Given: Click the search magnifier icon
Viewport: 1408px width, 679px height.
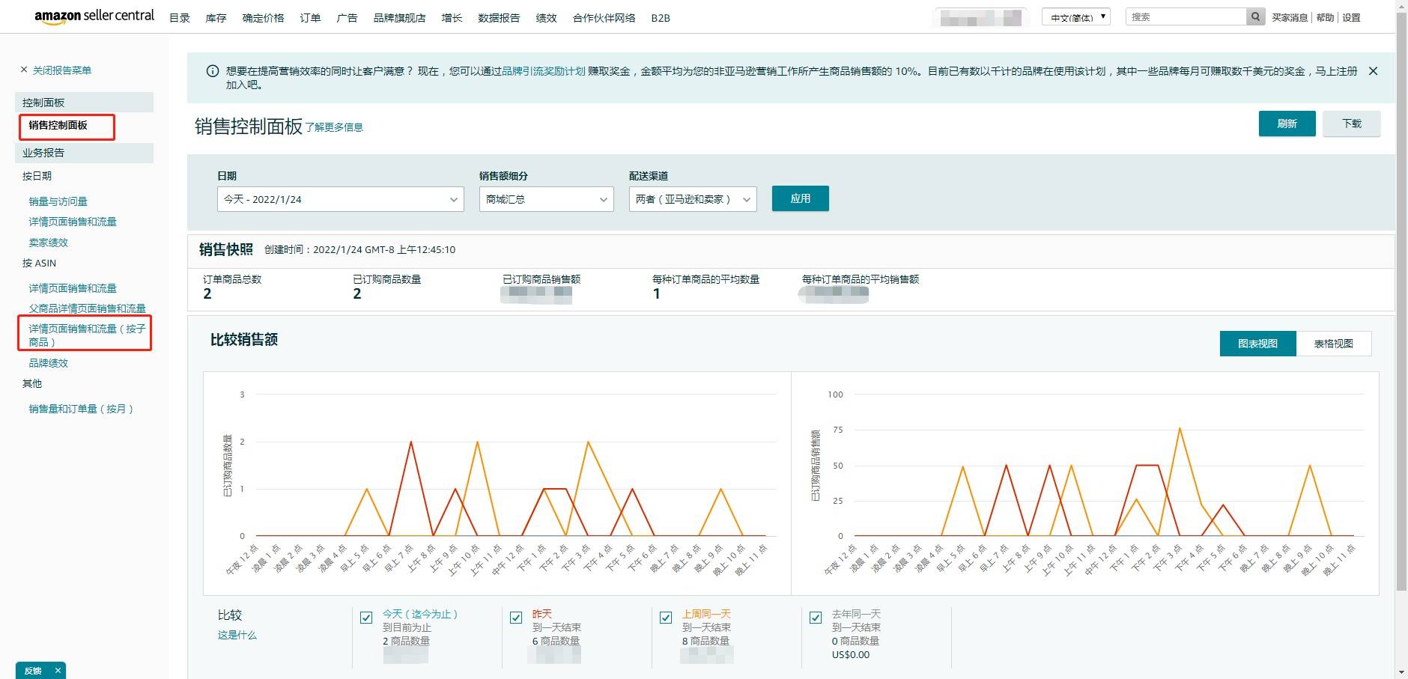Looking at the screenshot, I should 1255,16.
